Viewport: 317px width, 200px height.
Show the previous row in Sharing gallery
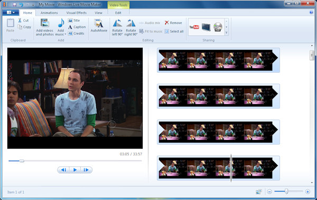pos(227,21)
